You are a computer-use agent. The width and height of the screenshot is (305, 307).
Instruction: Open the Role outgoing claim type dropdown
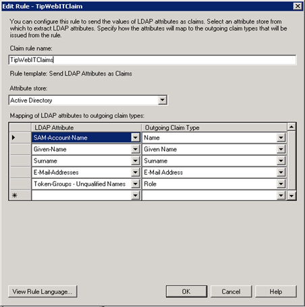281,184
